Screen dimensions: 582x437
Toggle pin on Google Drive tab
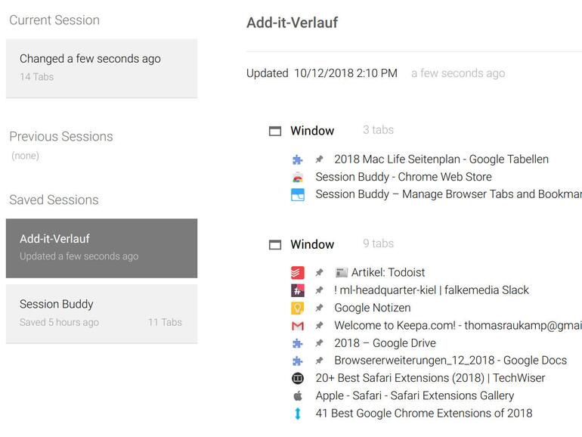coord(320,343)
